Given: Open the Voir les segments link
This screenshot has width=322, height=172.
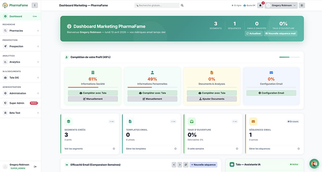Looking at the screenshot, I should tap(73, 149).
